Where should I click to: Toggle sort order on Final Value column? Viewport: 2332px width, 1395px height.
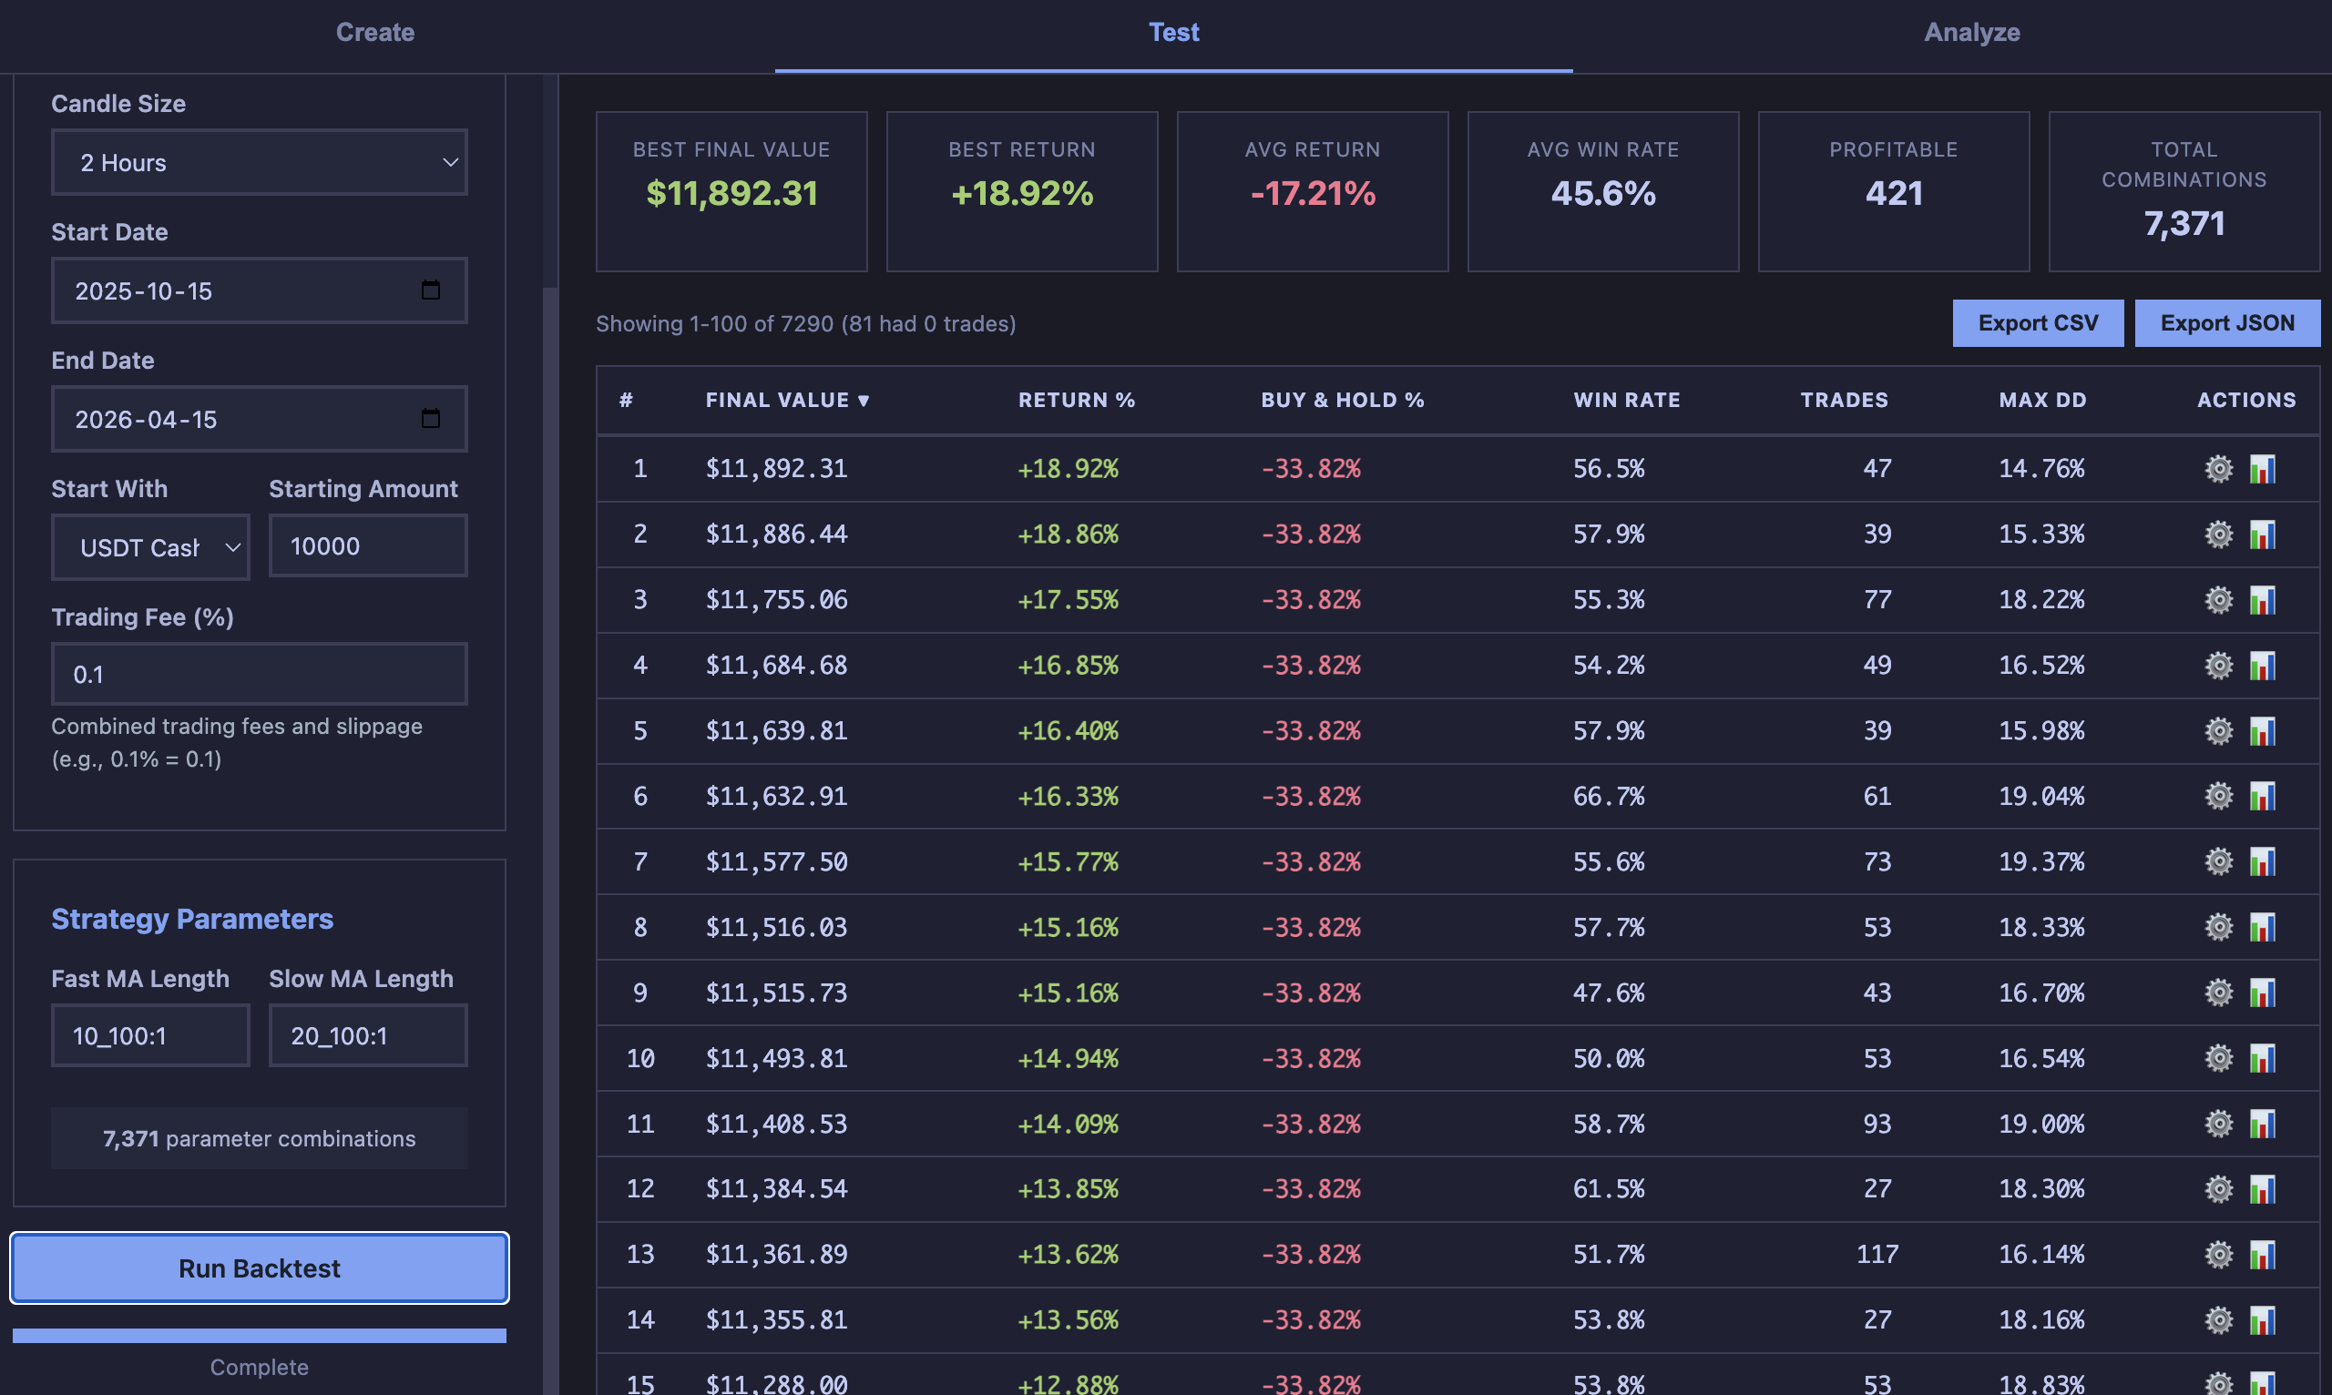click(x=788, y=400)
